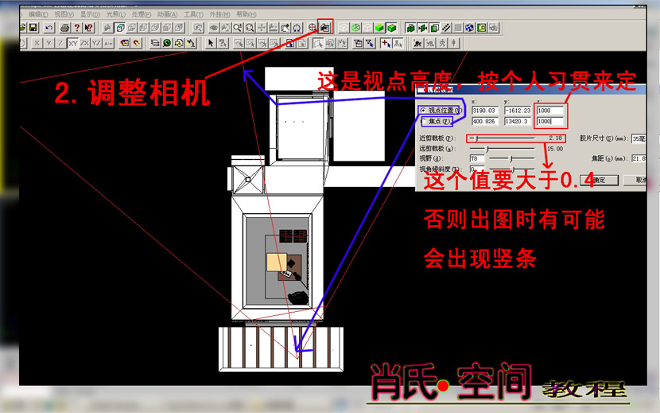Screen dimensions: 660x413
Task: Click the viewpoint y field -1612.23
Action: tap(518, 111)
